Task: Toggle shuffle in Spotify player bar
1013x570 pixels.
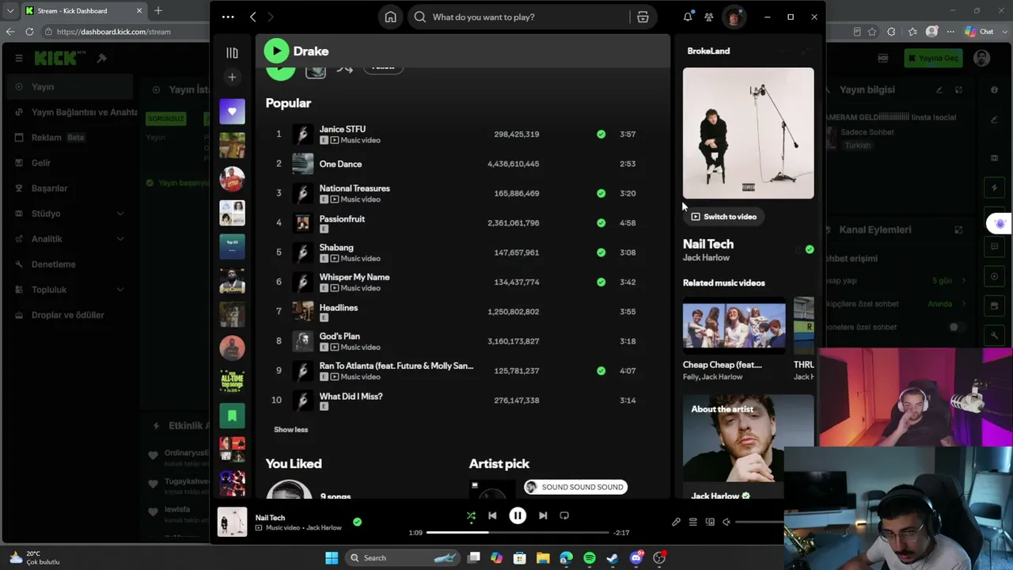Action: point(471,515)
